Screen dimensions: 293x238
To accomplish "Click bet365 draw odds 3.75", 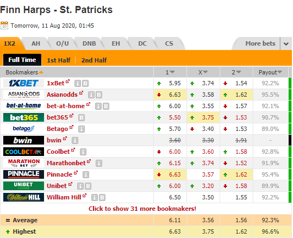I will coord(208,117).
